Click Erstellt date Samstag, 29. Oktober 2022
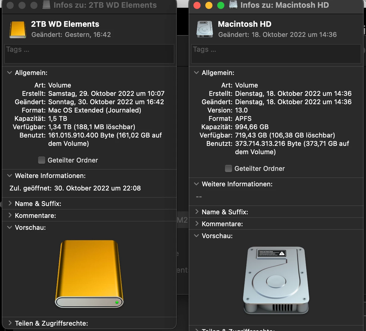Screen dimensions: 366x331 tap(106, 93)
